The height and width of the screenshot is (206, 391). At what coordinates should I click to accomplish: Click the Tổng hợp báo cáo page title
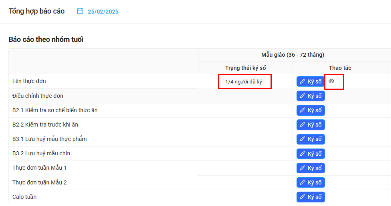(37, 11)
